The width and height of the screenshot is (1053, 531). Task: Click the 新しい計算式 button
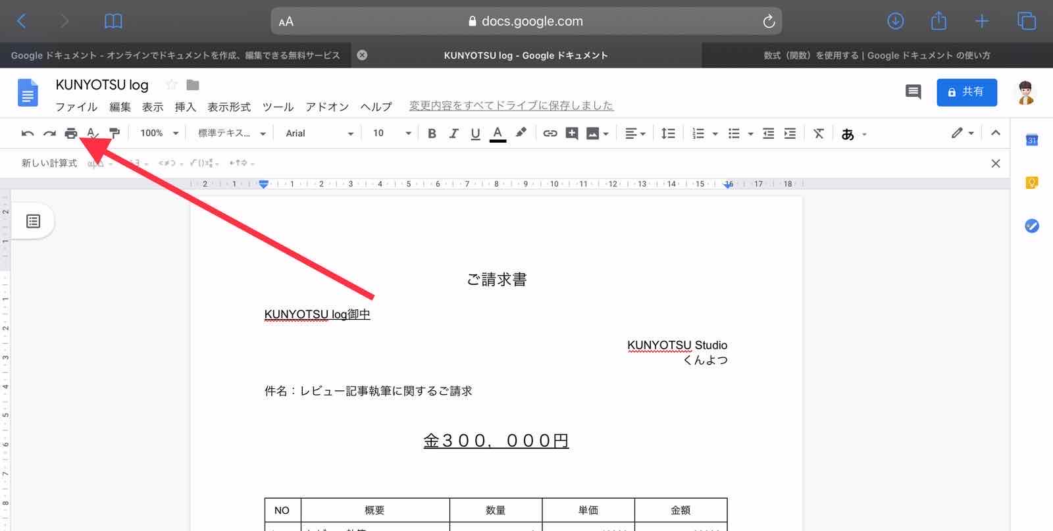point(49,163)
